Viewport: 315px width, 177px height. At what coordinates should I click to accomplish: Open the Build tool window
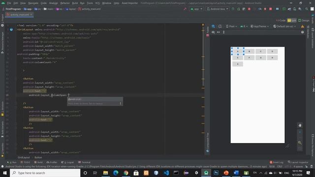click(x=38, y=162)
